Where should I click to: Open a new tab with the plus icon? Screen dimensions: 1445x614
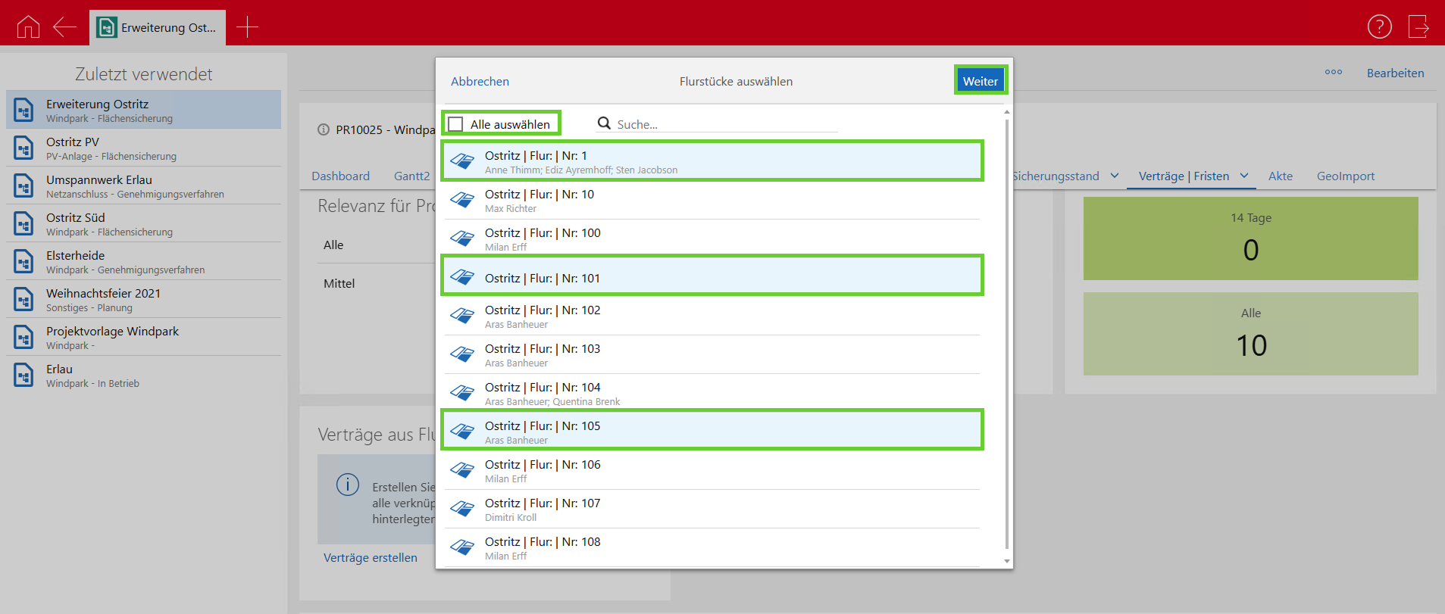247,27
